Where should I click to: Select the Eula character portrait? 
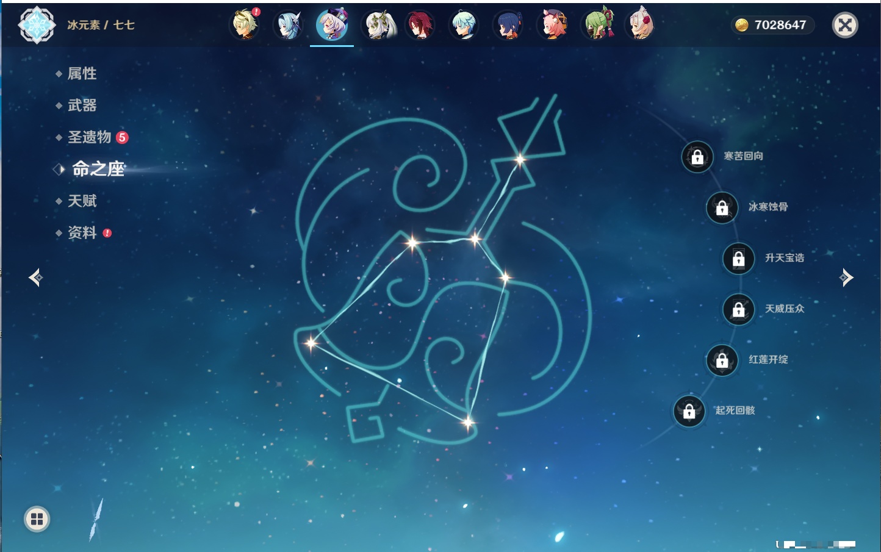coord(288,25)
